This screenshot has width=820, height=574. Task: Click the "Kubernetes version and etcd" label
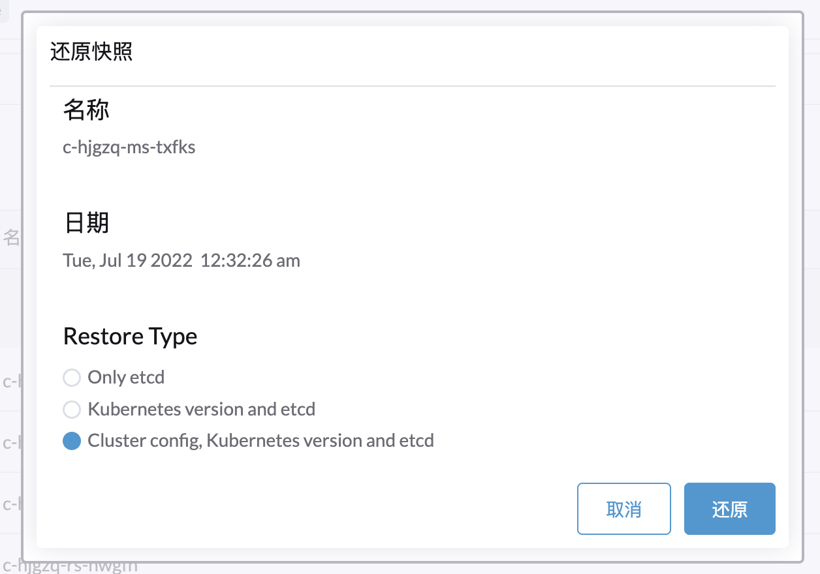[x=203, y=409]
